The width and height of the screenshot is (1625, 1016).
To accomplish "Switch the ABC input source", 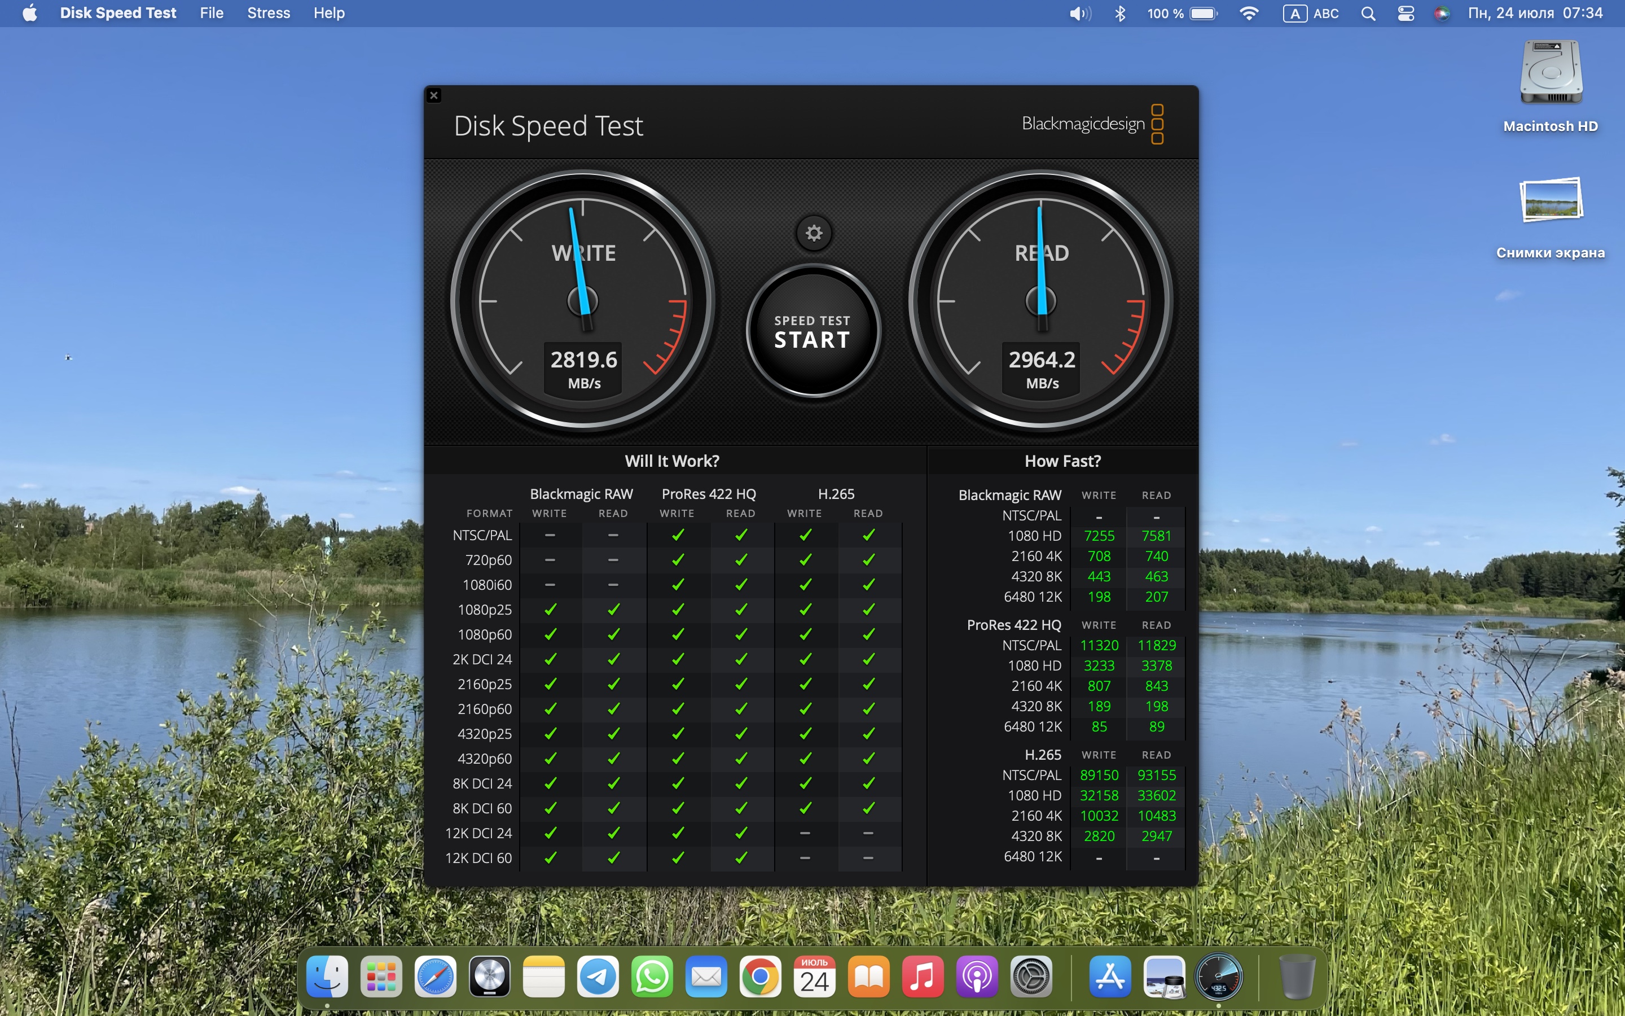I will tap(1311, 14).
